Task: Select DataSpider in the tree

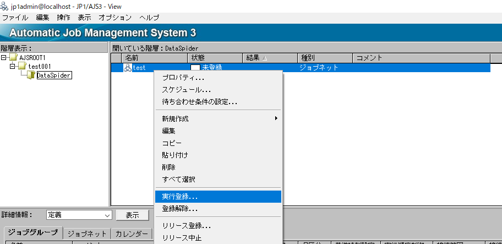Action: coord(54,75)
